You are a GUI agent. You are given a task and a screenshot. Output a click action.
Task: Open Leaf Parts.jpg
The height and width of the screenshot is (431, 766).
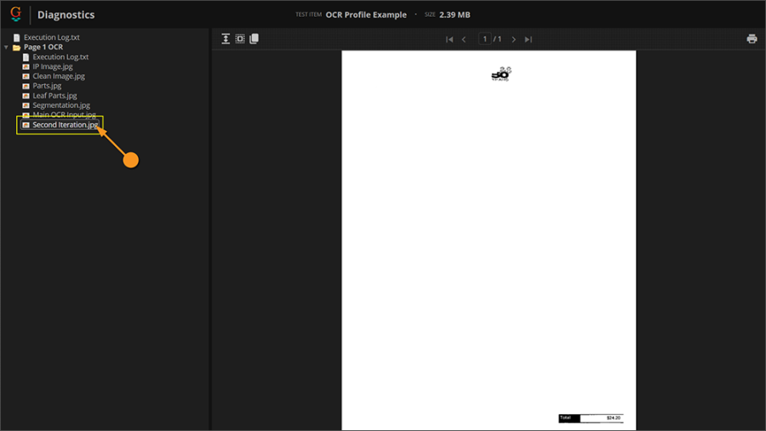click(x=54, y=96)
